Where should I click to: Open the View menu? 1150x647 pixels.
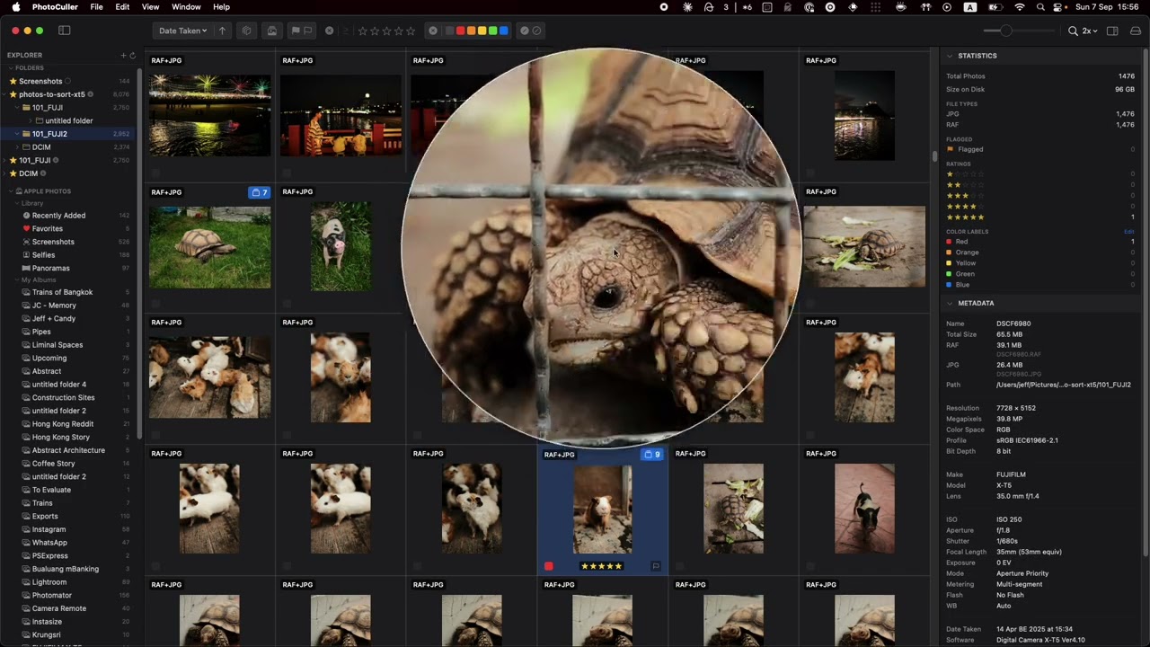pyautogui.click(x=151, y=7)
